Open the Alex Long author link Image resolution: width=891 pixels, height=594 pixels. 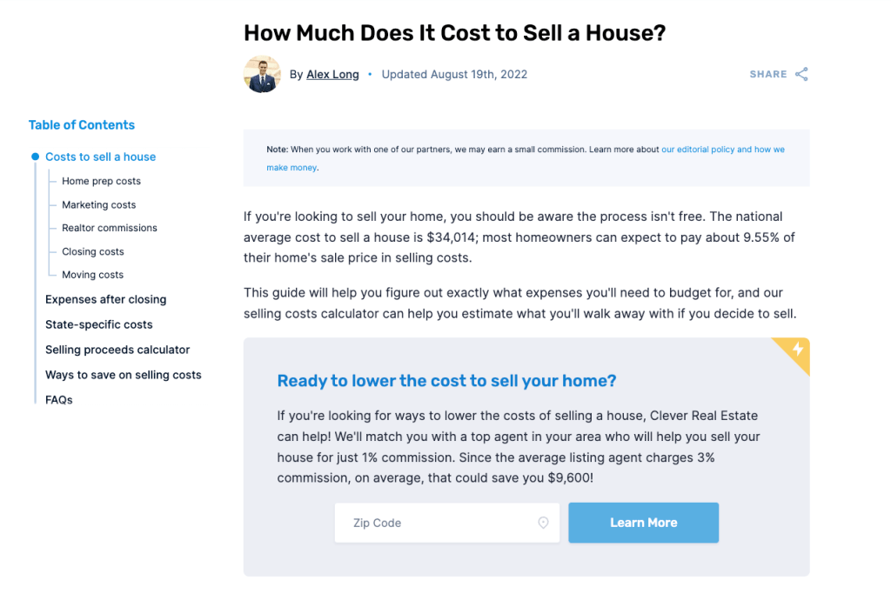(332, 74)
